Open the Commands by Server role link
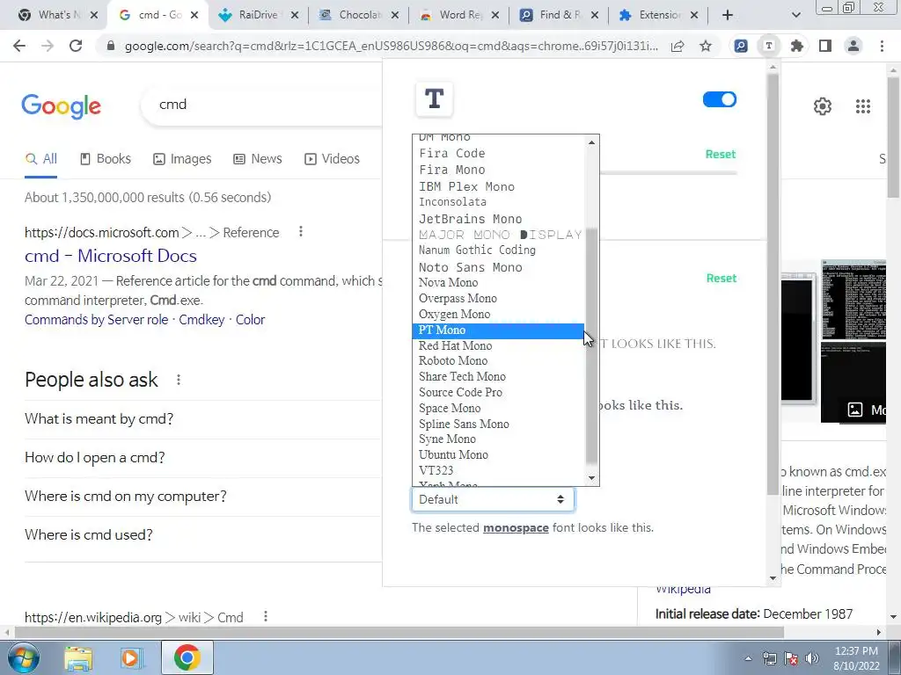Screen dimensions: 901x675 (96, 320)
